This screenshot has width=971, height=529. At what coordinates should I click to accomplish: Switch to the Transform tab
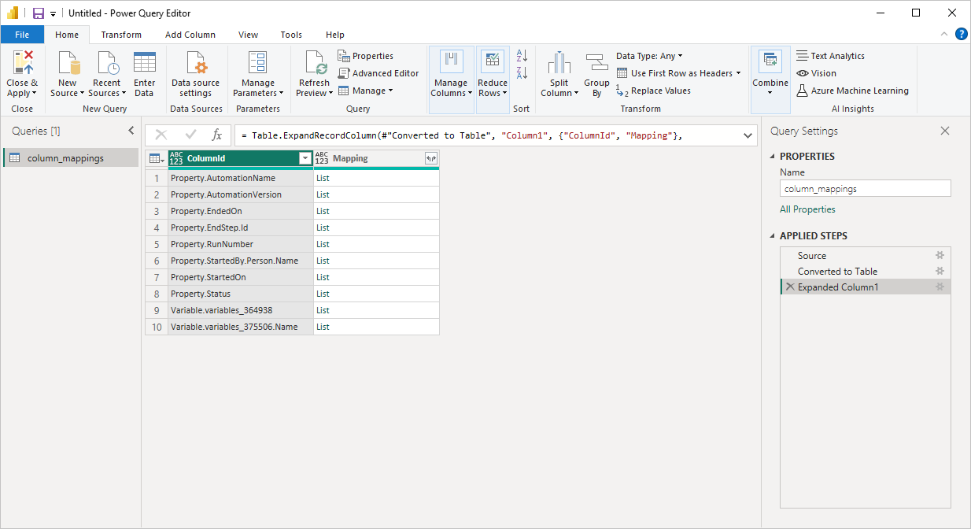click(x=121, y=35)
